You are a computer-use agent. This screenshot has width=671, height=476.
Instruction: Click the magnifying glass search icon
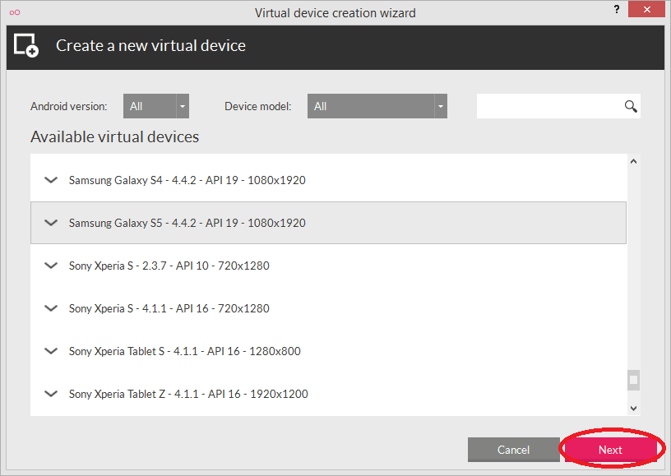coord(631,106)
